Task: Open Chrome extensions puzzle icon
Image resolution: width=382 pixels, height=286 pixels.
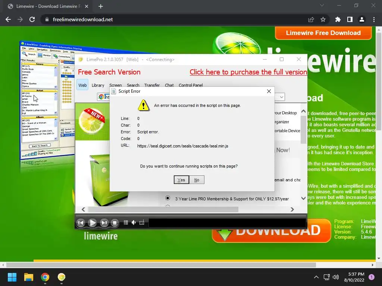Action: tap(338, 19)
